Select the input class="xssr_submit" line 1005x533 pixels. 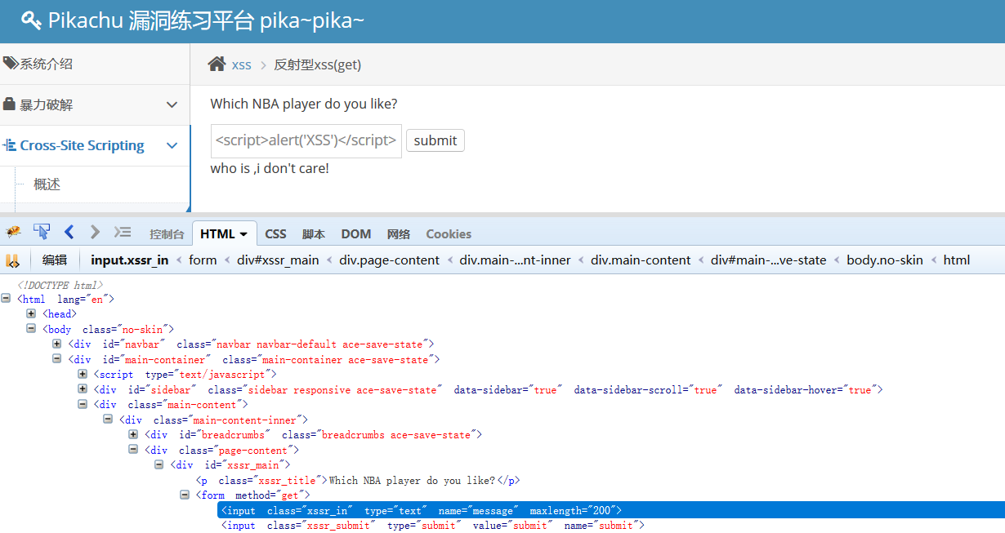pyautogui.click(x=433, y=526)
